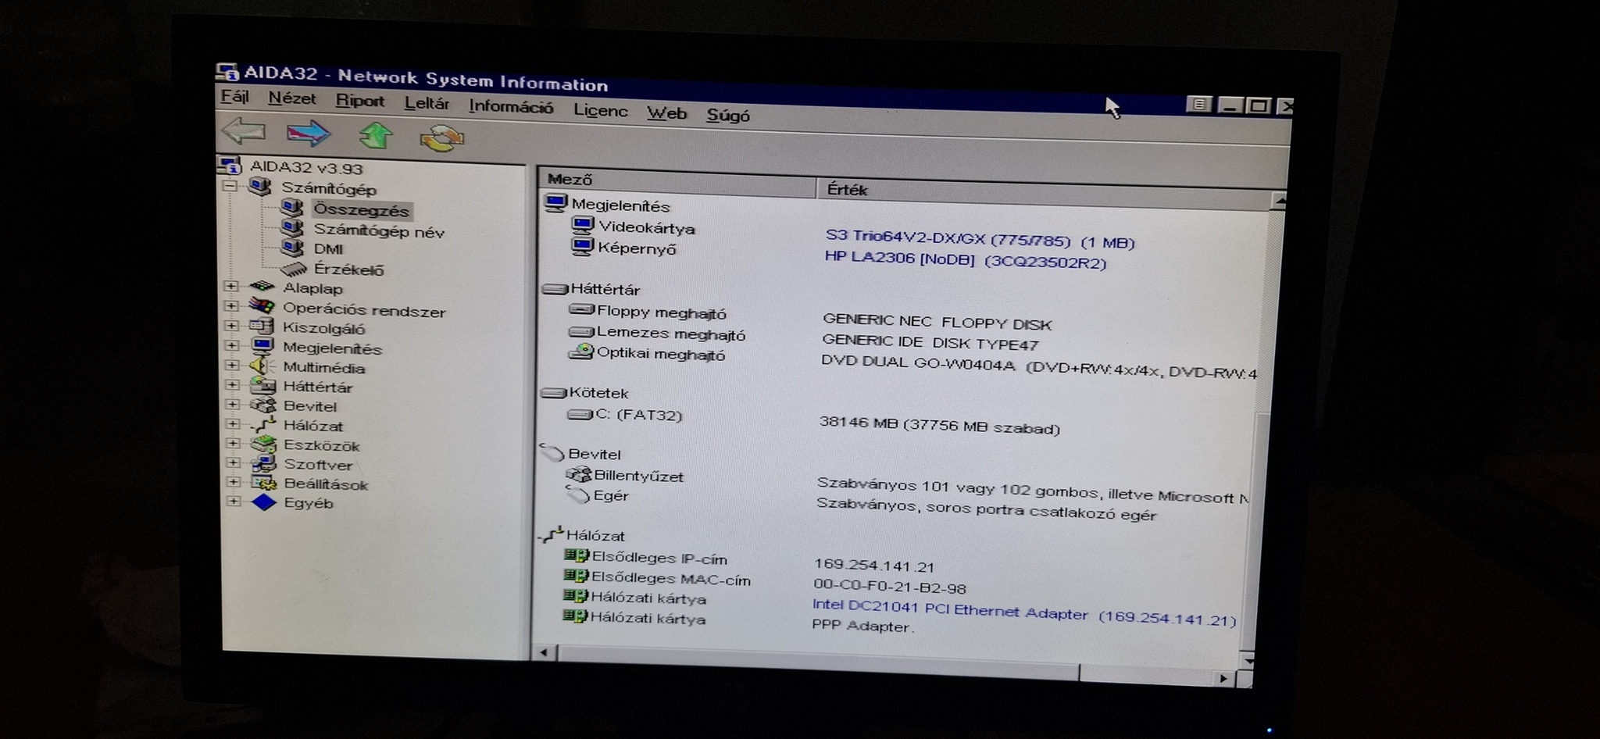
Task: Open the Súgó menu
Action: tap(728, 115)
